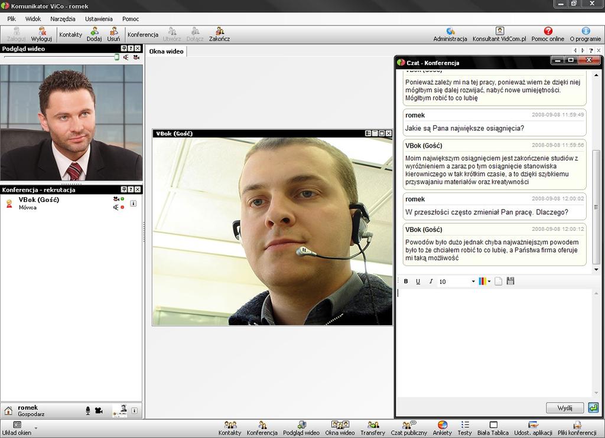
Task: Click the Konferencja toolbar button
Action: 143,35
